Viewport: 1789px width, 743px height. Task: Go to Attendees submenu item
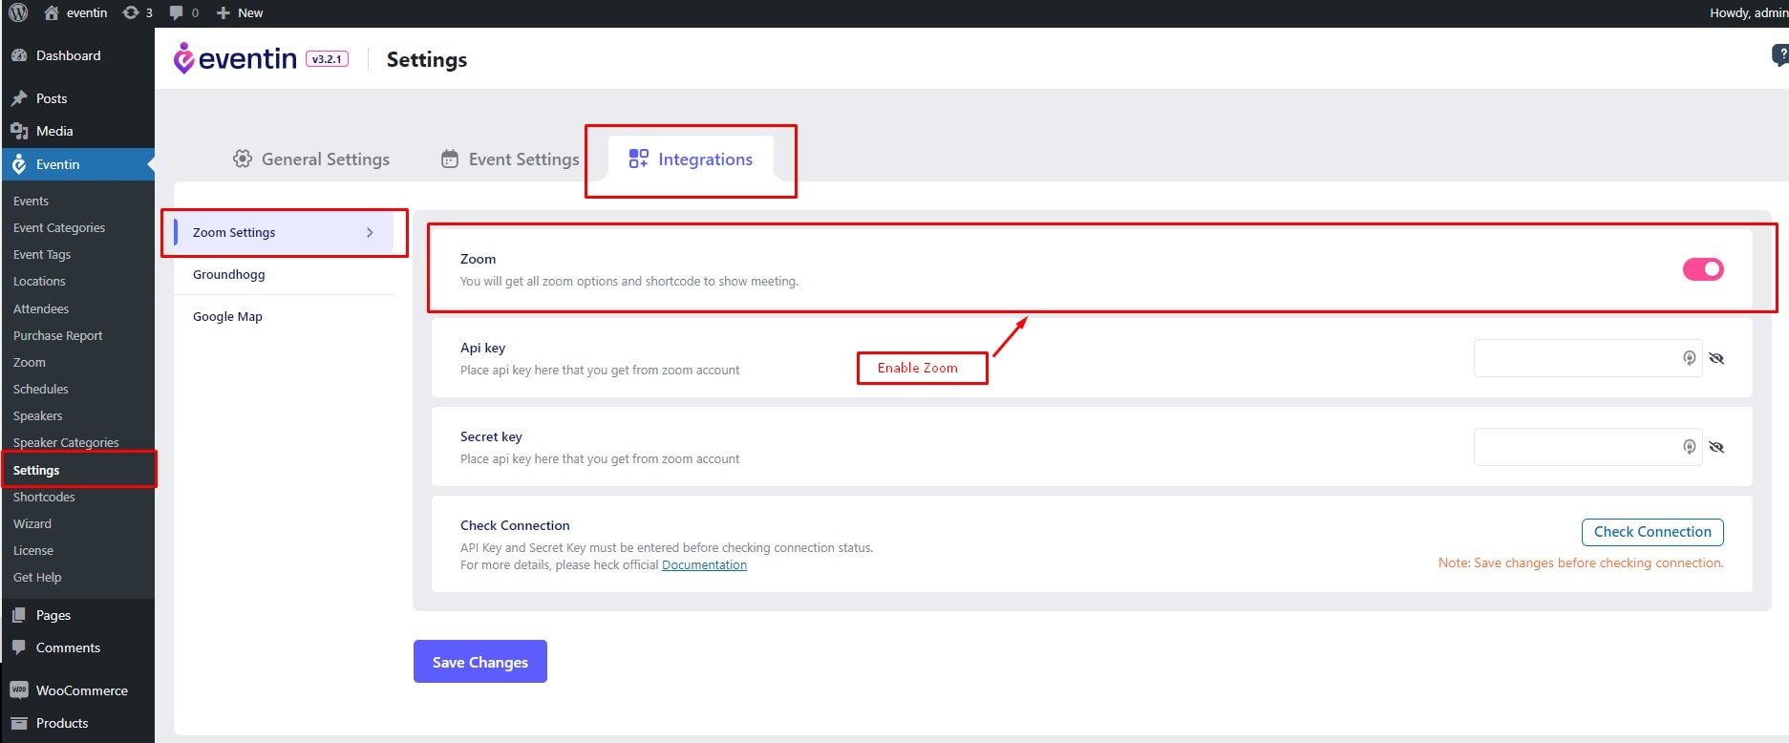pyautogui.click(x=41, y=308)
